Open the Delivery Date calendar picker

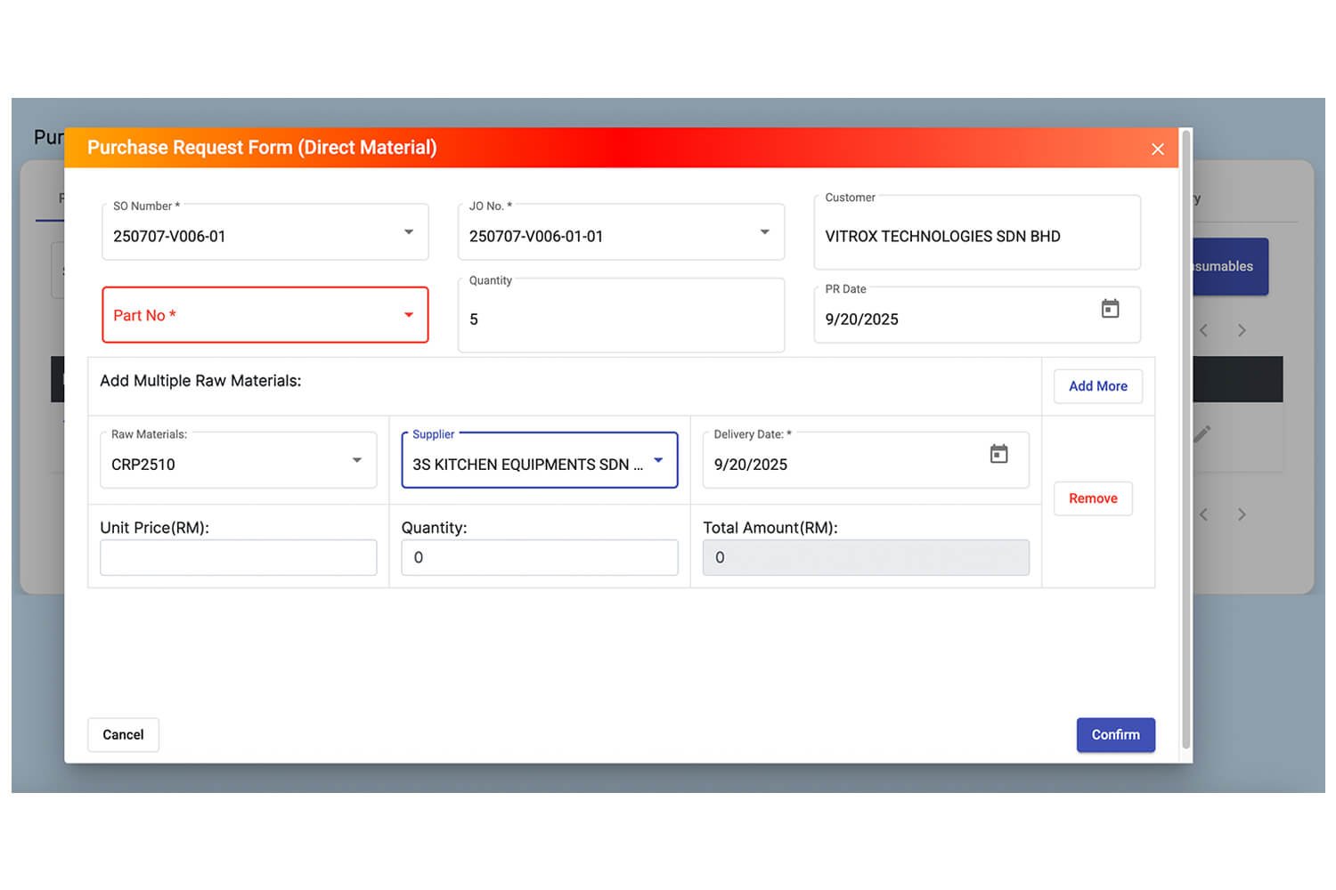click(998, 454)
